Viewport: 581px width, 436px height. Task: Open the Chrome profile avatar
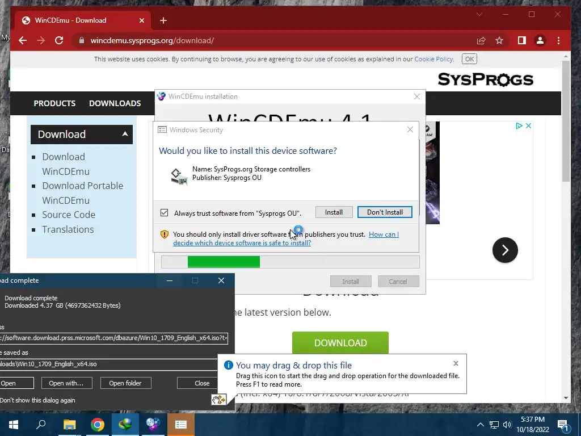[540, 40]
